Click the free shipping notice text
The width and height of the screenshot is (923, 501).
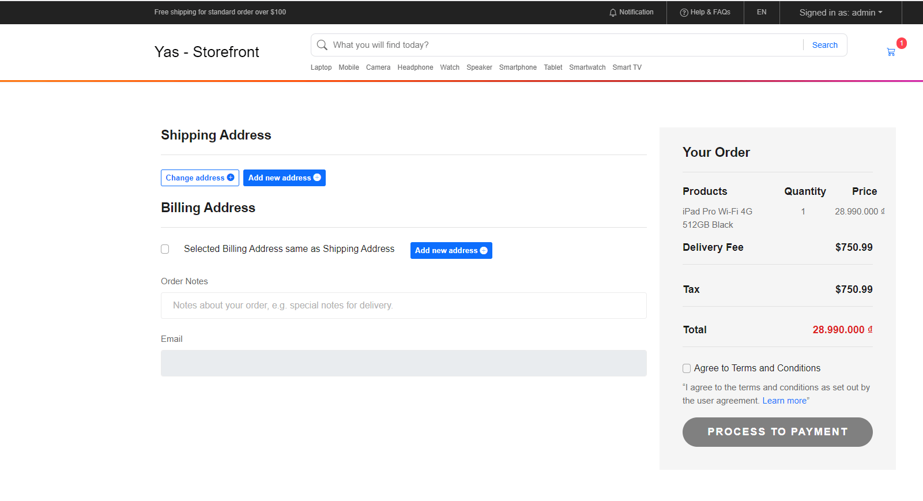(220, 12)
